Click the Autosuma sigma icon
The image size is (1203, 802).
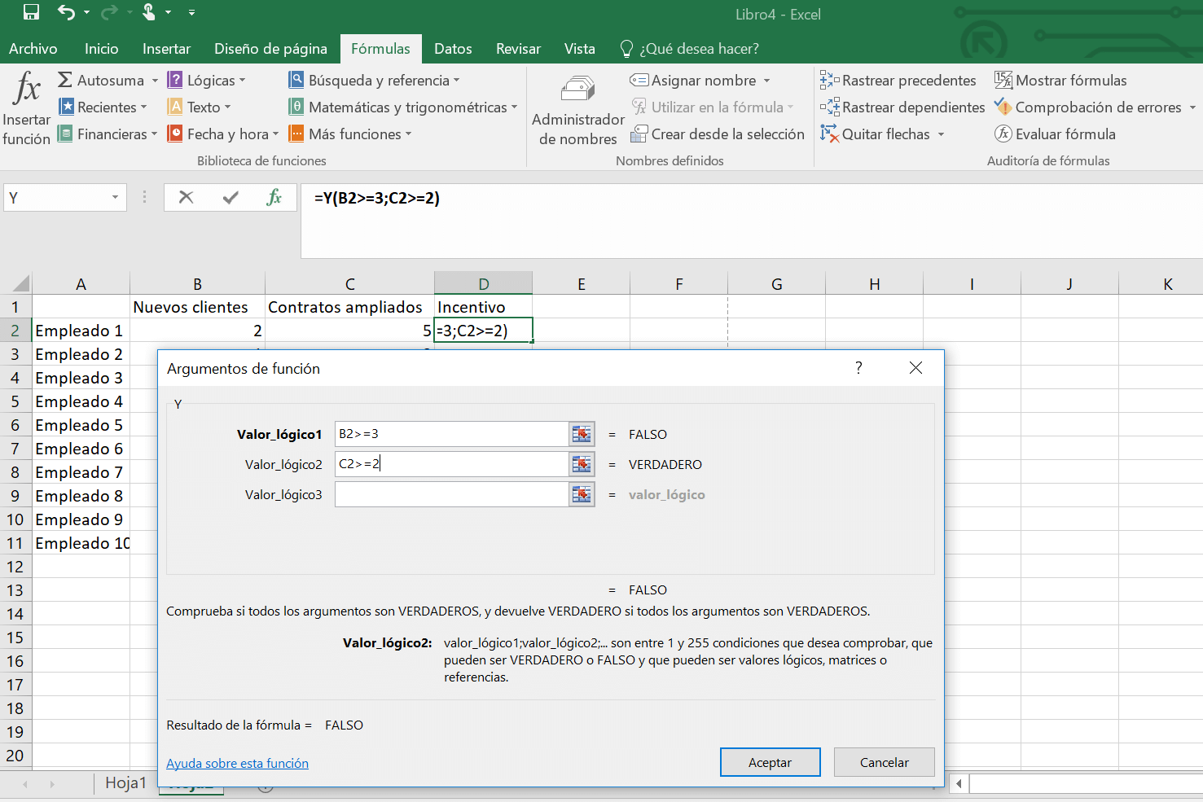(x=65, y=80)
